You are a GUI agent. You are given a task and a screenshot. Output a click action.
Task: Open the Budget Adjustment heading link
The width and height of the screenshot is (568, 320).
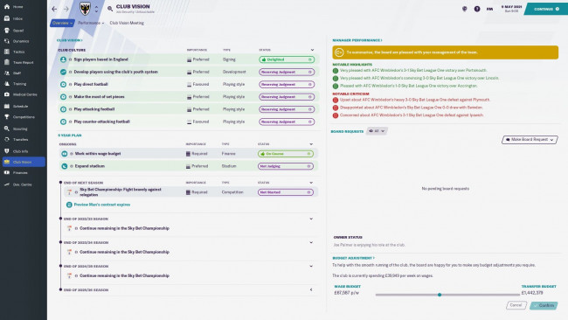pos(354,258)
